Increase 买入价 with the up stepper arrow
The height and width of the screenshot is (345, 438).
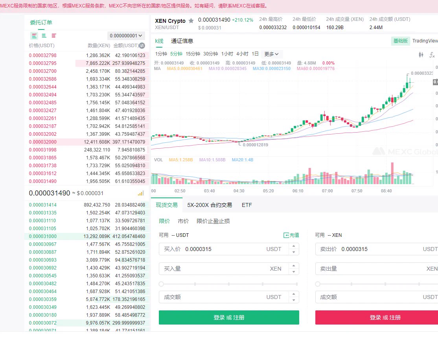pyautogui.click(x=294, y=246)
